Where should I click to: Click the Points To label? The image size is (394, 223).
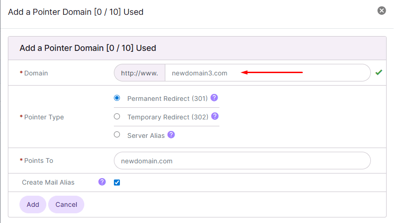pyautogui.click(x=39, y=161)
